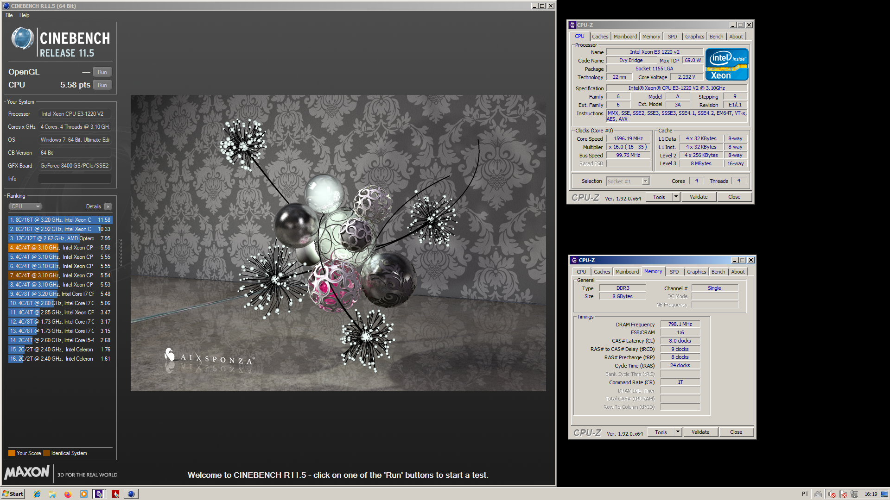Launch Firefox from the taskbar

pos(68,494)
